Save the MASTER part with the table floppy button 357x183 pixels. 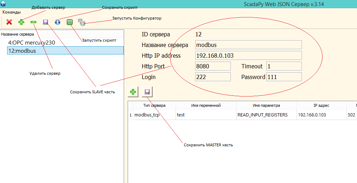tap(147, 92)
